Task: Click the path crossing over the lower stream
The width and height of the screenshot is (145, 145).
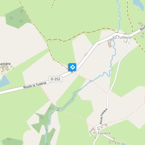Action: point(58,109)
